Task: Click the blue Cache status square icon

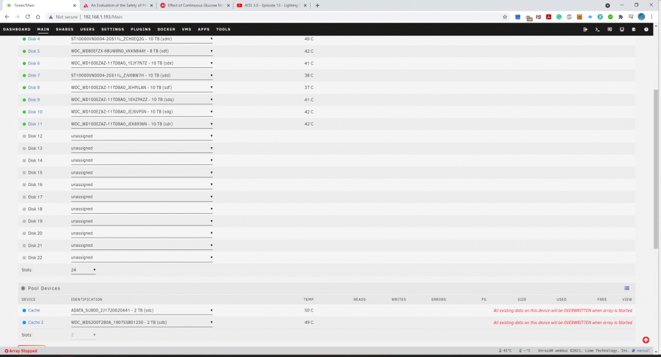Action: click(x=24, y=310)
